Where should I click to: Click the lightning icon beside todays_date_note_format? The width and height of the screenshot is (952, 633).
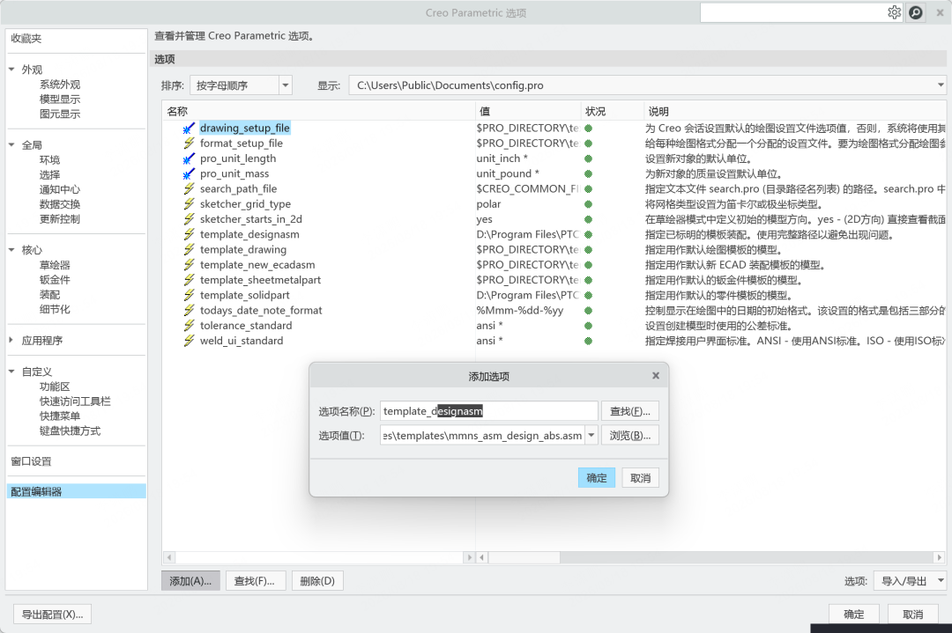[x=189, y=310]
